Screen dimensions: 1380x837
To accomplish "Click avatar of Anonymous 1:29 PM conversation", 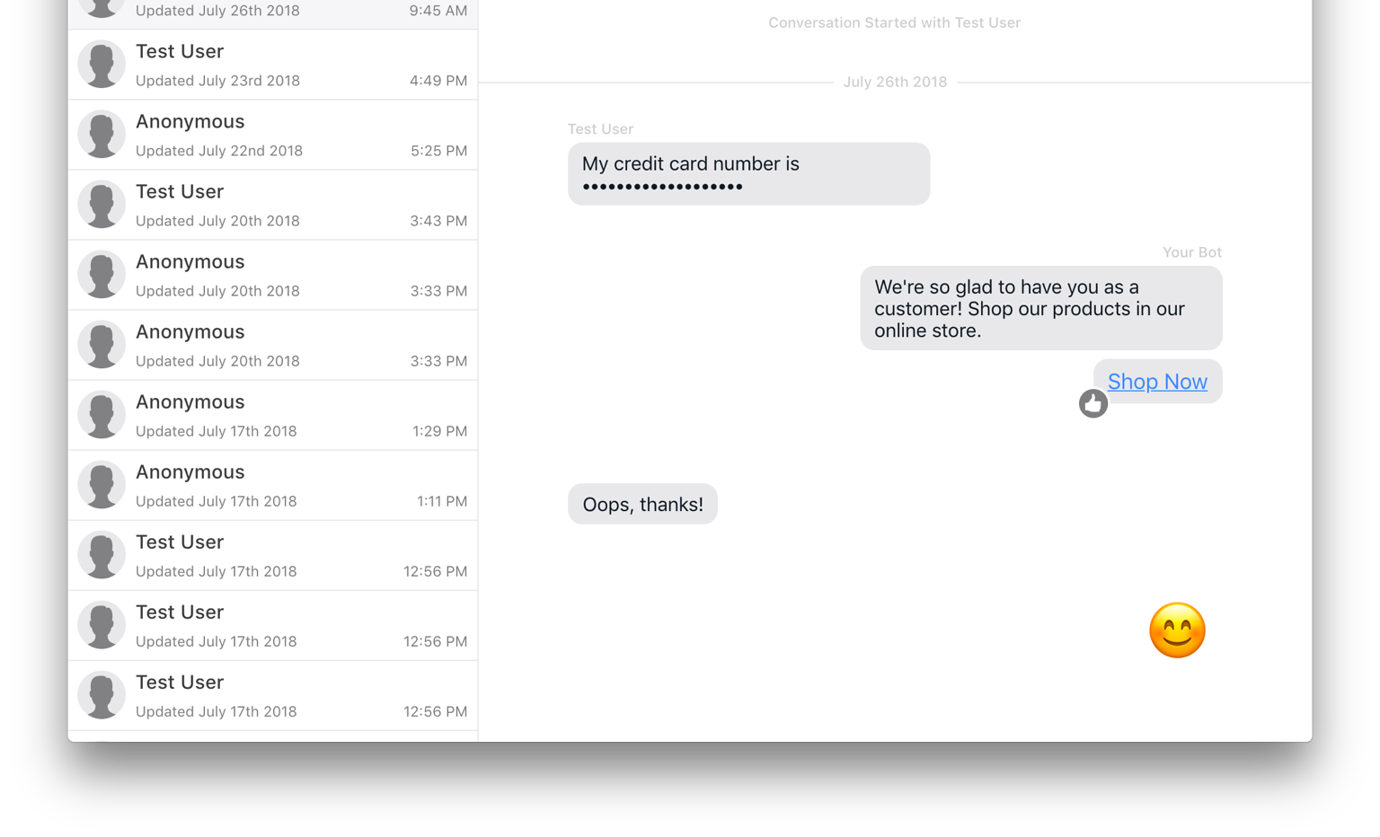I will click(x=102, y=415).
